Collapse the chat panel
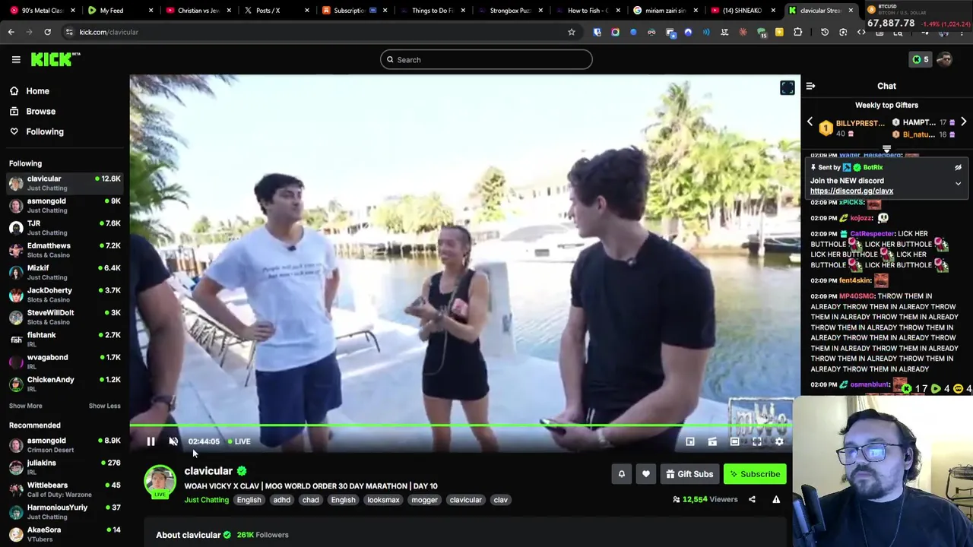The width and height of the screenshot is (973, 547). 810,86
